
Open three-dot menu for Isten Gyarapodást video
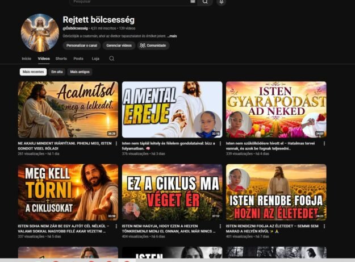tap(324, 144)
